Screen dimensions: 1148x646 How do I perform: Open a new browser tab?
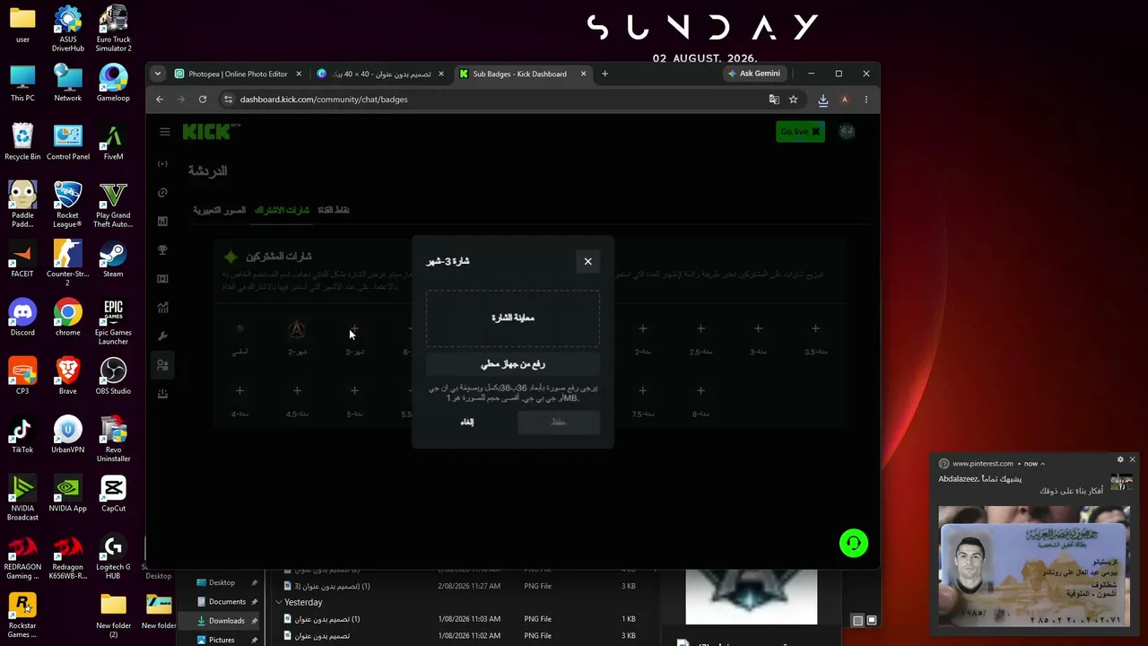[604, 74]
